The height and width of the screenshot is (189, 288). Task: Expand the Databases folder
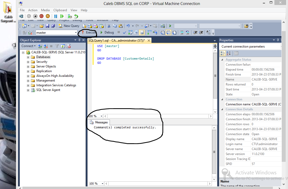click(x=28, y=57)
